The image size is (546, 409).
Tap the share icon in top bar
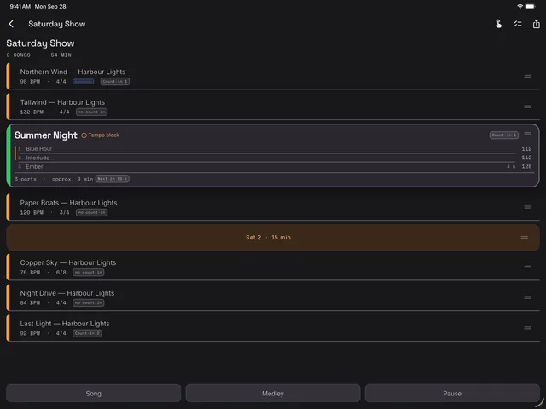[537, 24]
